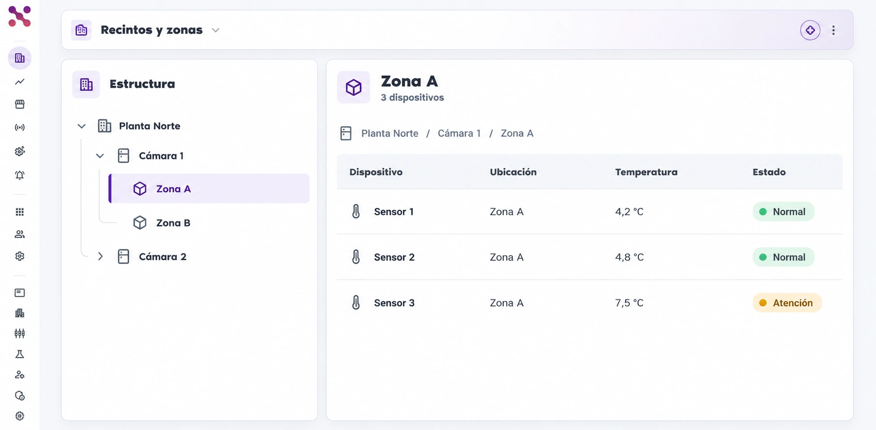Click the user settings sidebar icon
The height and width of the screenshot is (430, 876).
[20, 375]
